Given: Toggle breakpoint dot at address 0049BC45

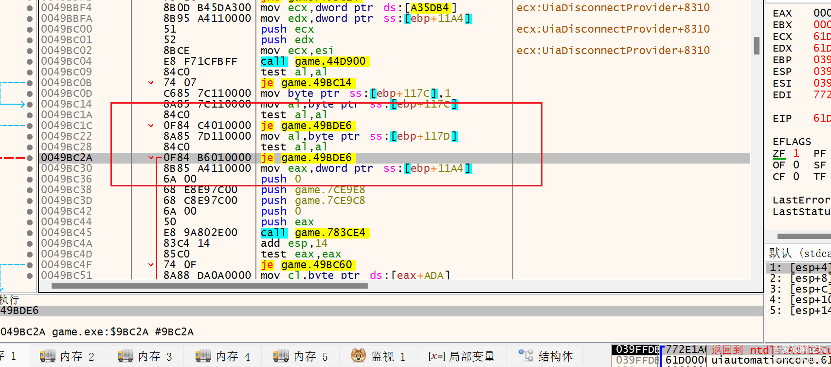Looking at the screenshot, I should pos(30,233).
